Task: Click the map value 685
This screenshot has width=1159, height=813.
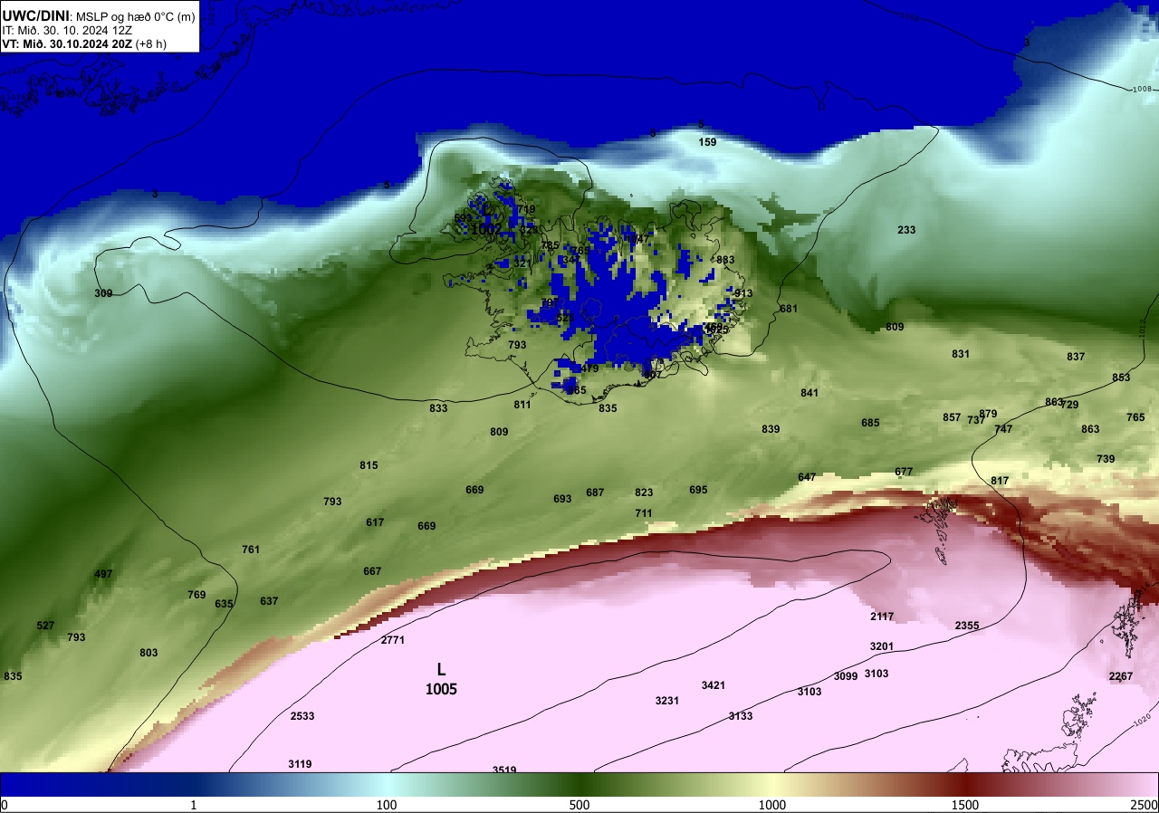Action: pos(870,423)
